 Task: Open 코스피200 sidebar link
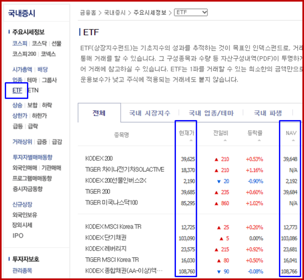24,54
